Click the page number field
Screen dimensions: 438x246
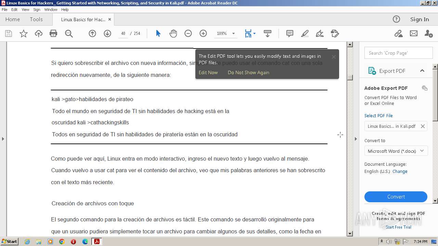coord(123,33)
